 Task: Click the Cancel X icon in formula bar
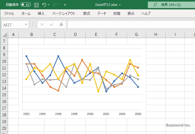pyautogui.click(x=42, y=24)
